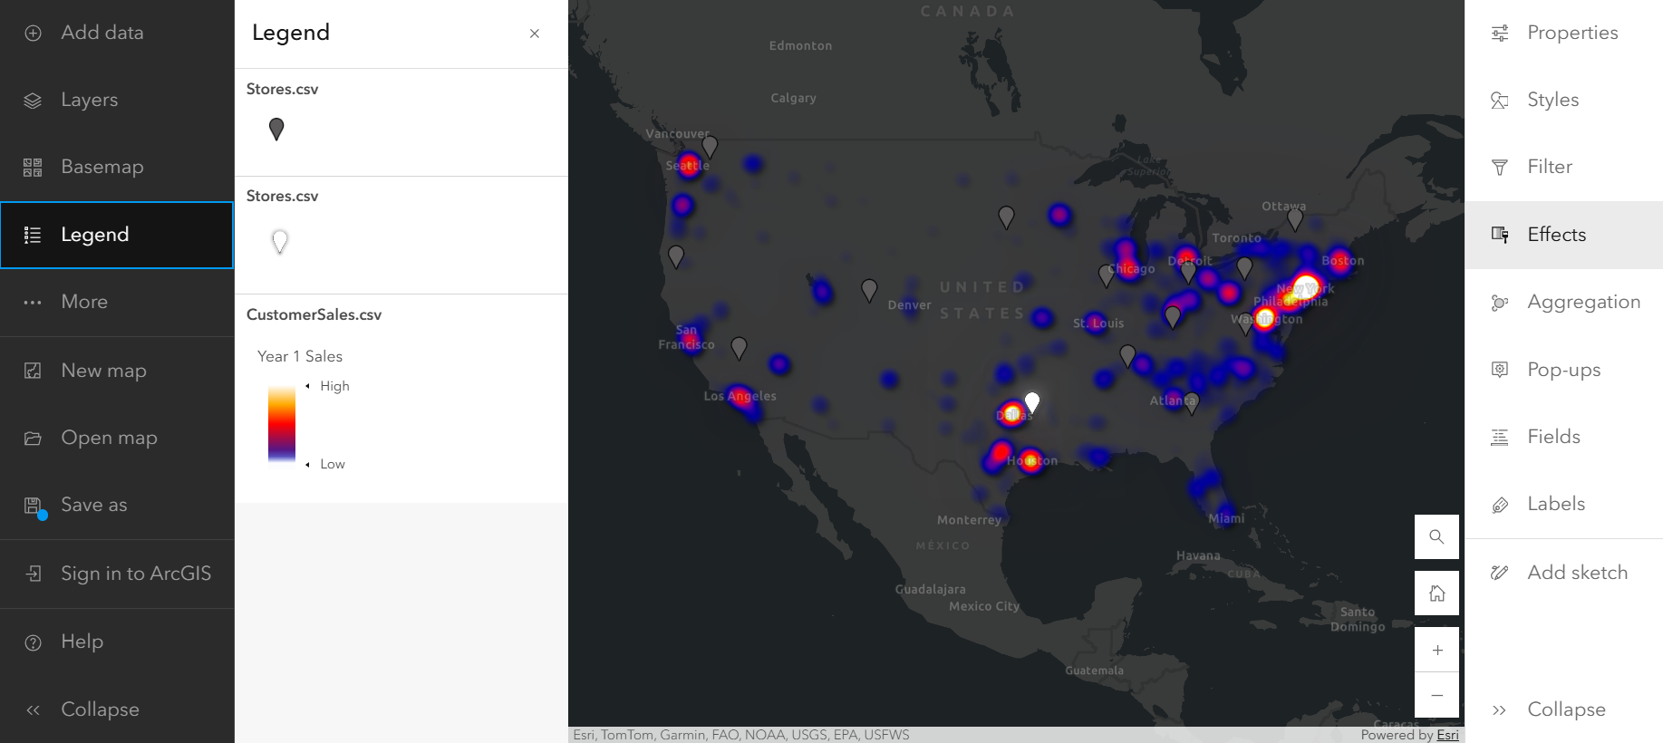Click the Year 1 Sales label
1663x743 pixels.
pos(300,356)
